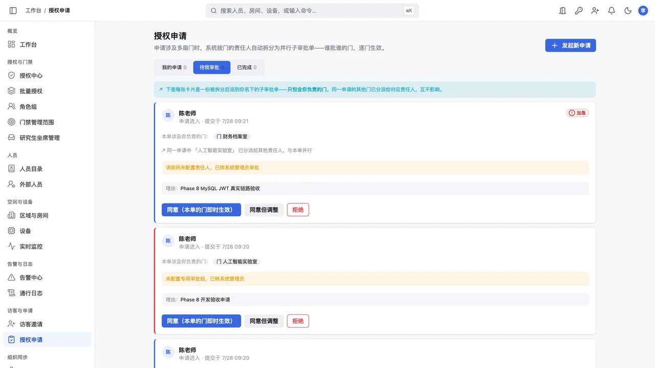Collapse the sidebar with the panel toggle icon
Image resolution: width=655 pixels, height=368 pixels.
13,10
